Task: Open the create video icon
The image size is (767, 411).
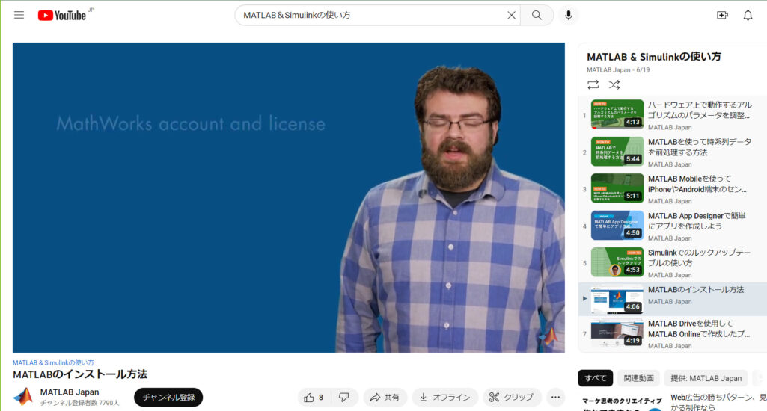Action: tap(723, 15)
